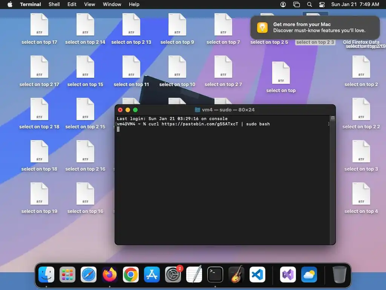Click the Terminal title 'vm4 — sudo — 80×24'

[228, 110]
